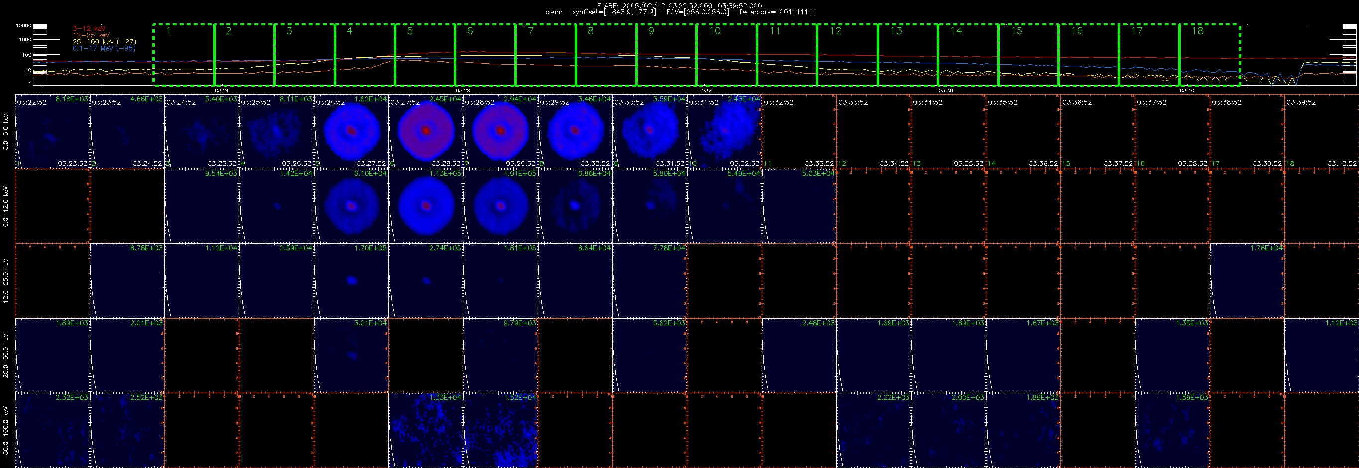Click the '2.48E+03' peak value
Image resolution: width=1359 pixels, height=468 pixels.
(x=818, y=323)
